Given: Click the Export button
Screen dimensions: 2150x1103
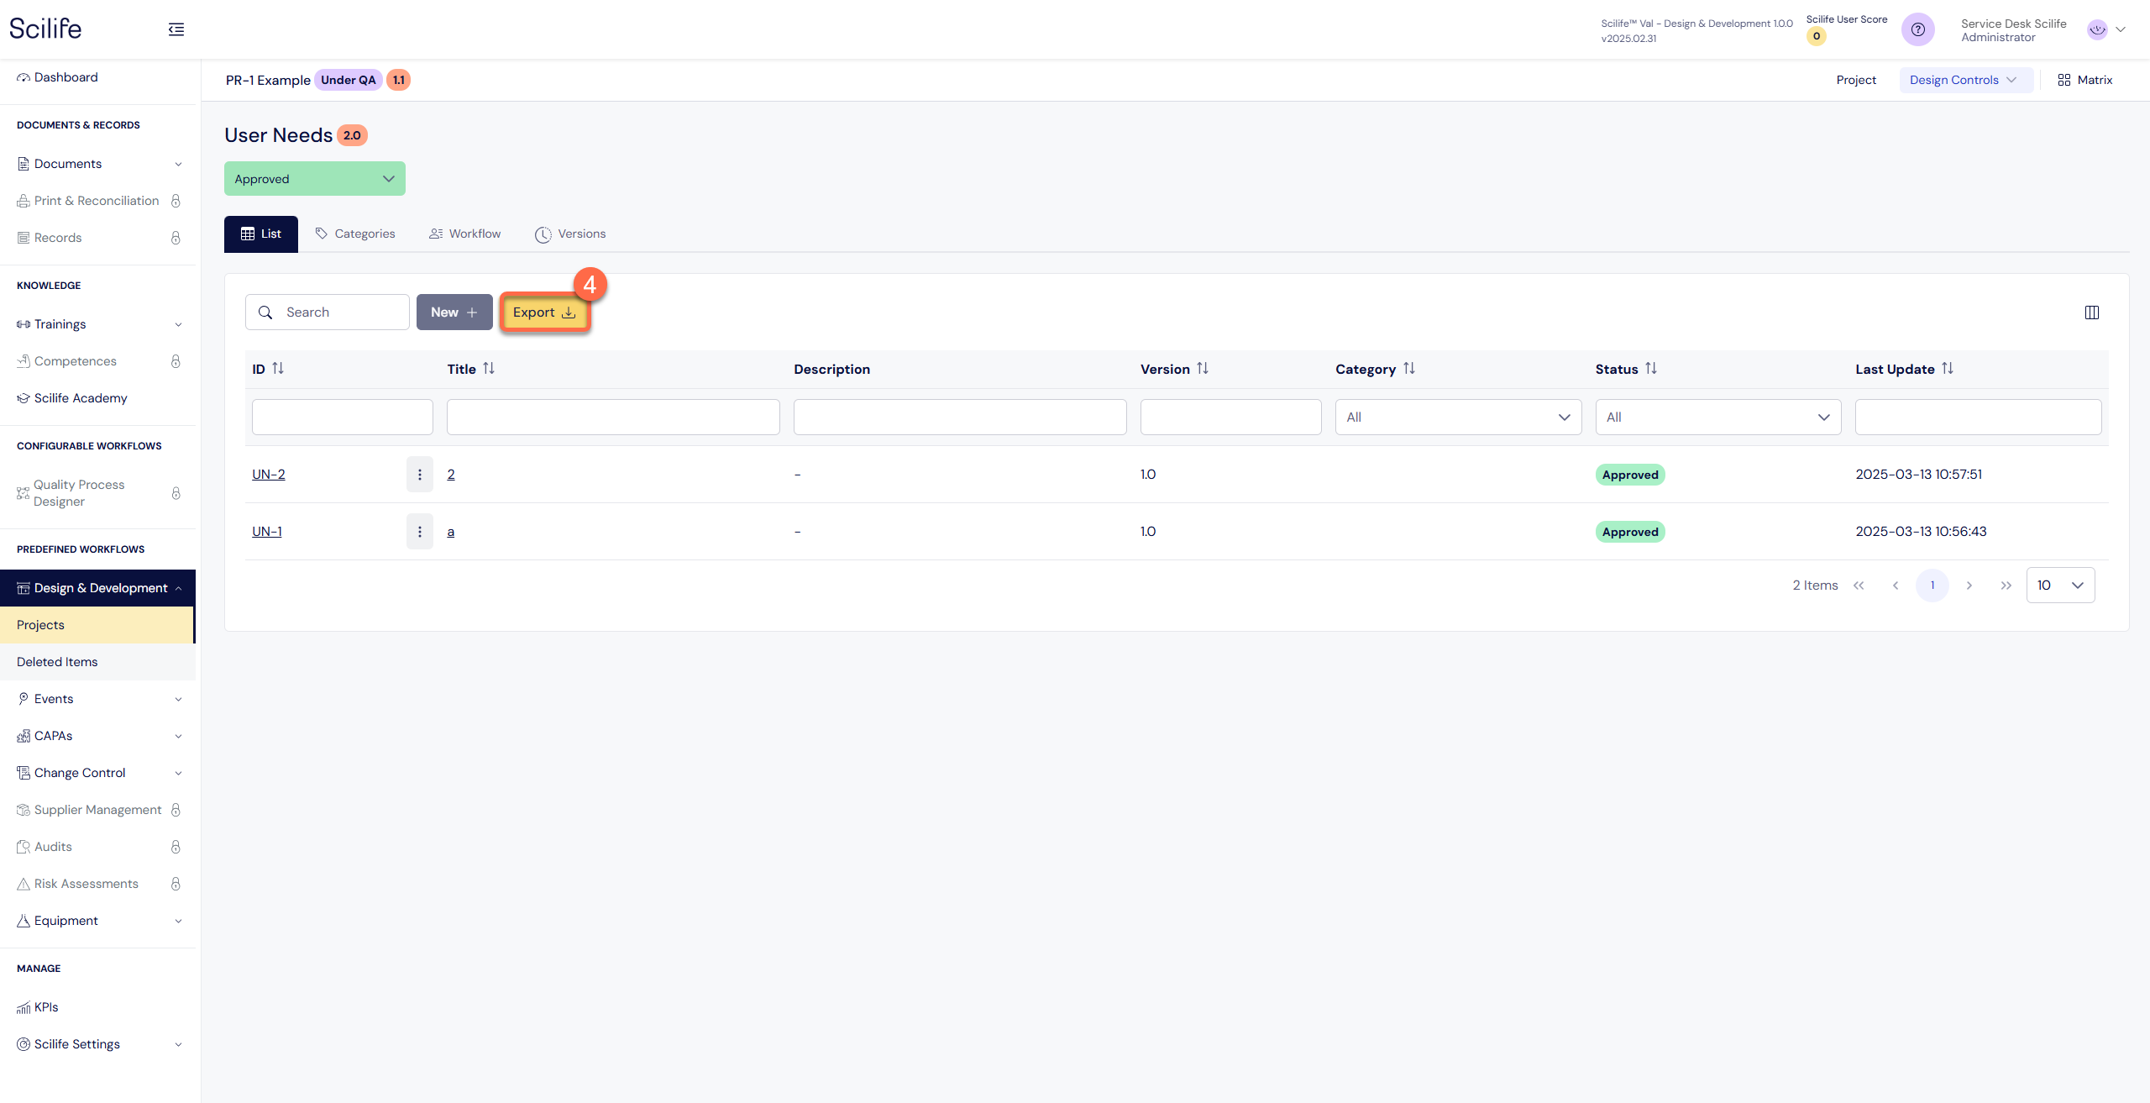Looking at the screenshot, I should point(544,313).
